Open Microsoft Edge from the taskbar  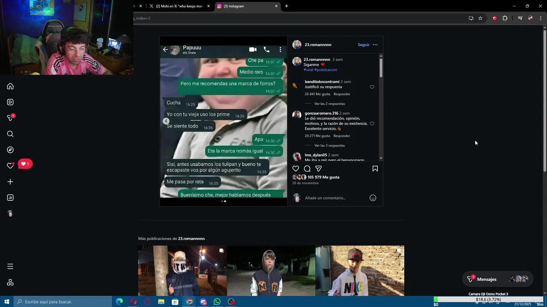[119, 301]
